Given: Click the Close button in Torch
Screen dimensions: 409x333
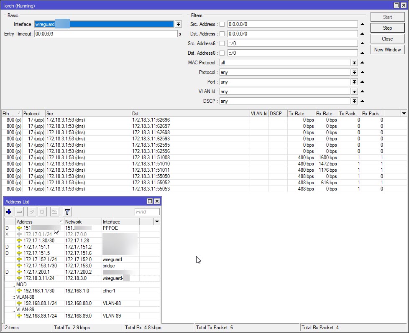Looking at the screenshot, I should (x=387, y=39).
